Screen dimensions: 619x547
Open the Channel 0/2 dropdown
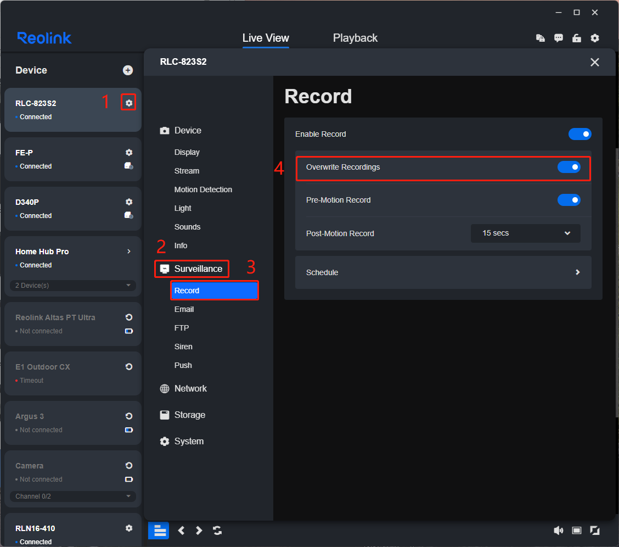click(x=72, y=496)
